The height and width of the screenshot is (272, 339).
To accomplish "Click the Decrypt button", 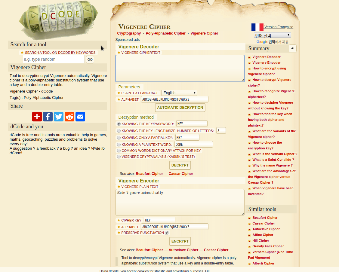I will pyautogui.click(x=180, y=165).
